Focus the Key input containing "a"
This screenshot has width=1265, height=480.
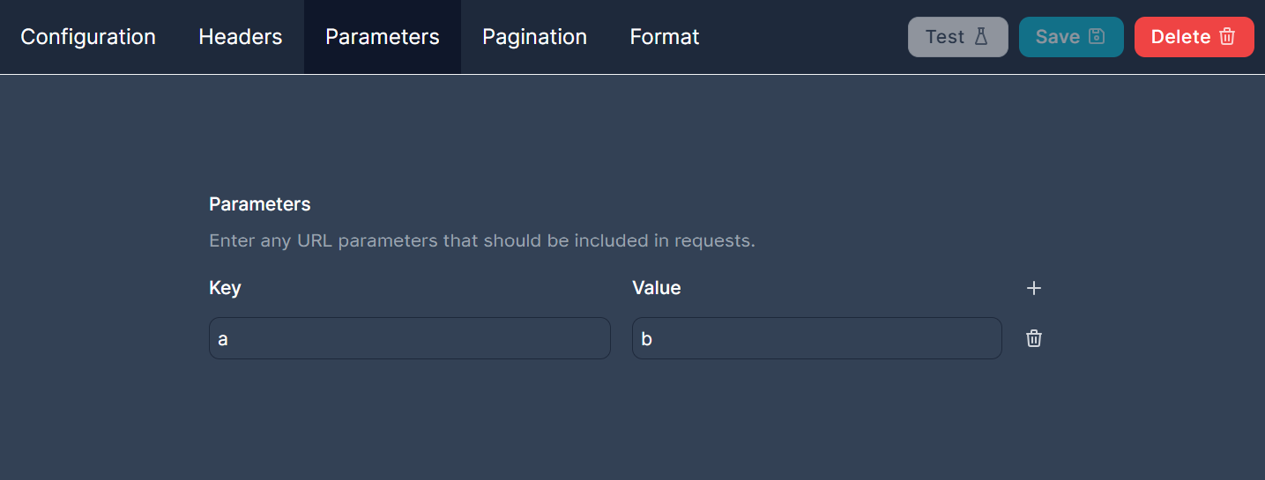tap(409, 338)
